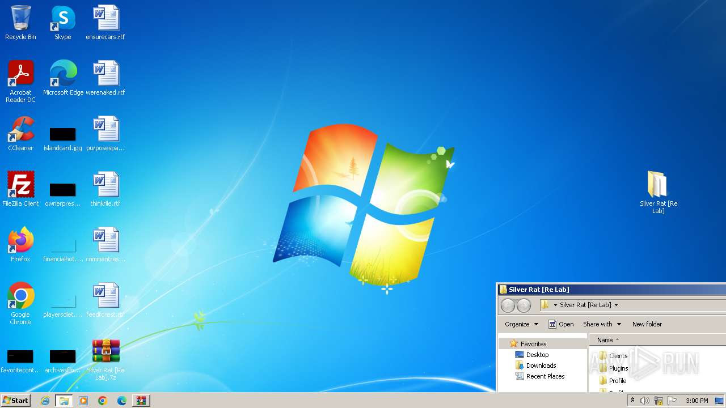Click the network tray icon
Screen dimensions: 726x408
pyautogui.click(x=659, y=401)
